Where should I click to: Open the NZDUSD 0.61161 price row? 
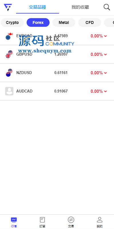[57, 73]
